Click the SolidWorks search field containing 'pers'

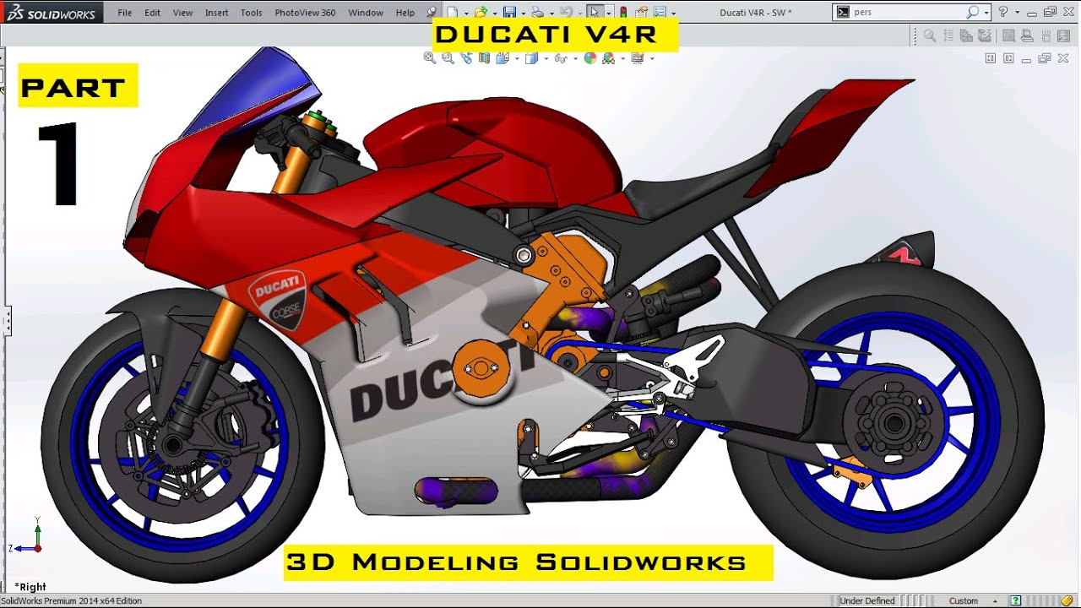click(911, 12)
